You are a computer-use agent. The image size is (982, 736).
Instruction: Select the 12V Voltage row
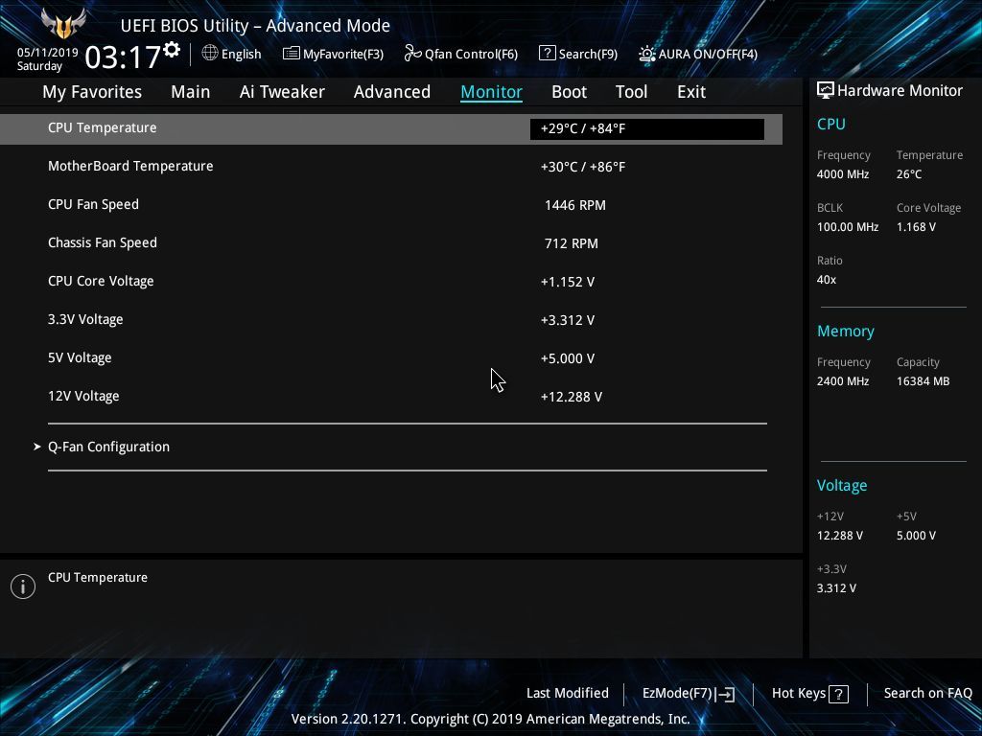pyautogui.click(x=391, y=396)
